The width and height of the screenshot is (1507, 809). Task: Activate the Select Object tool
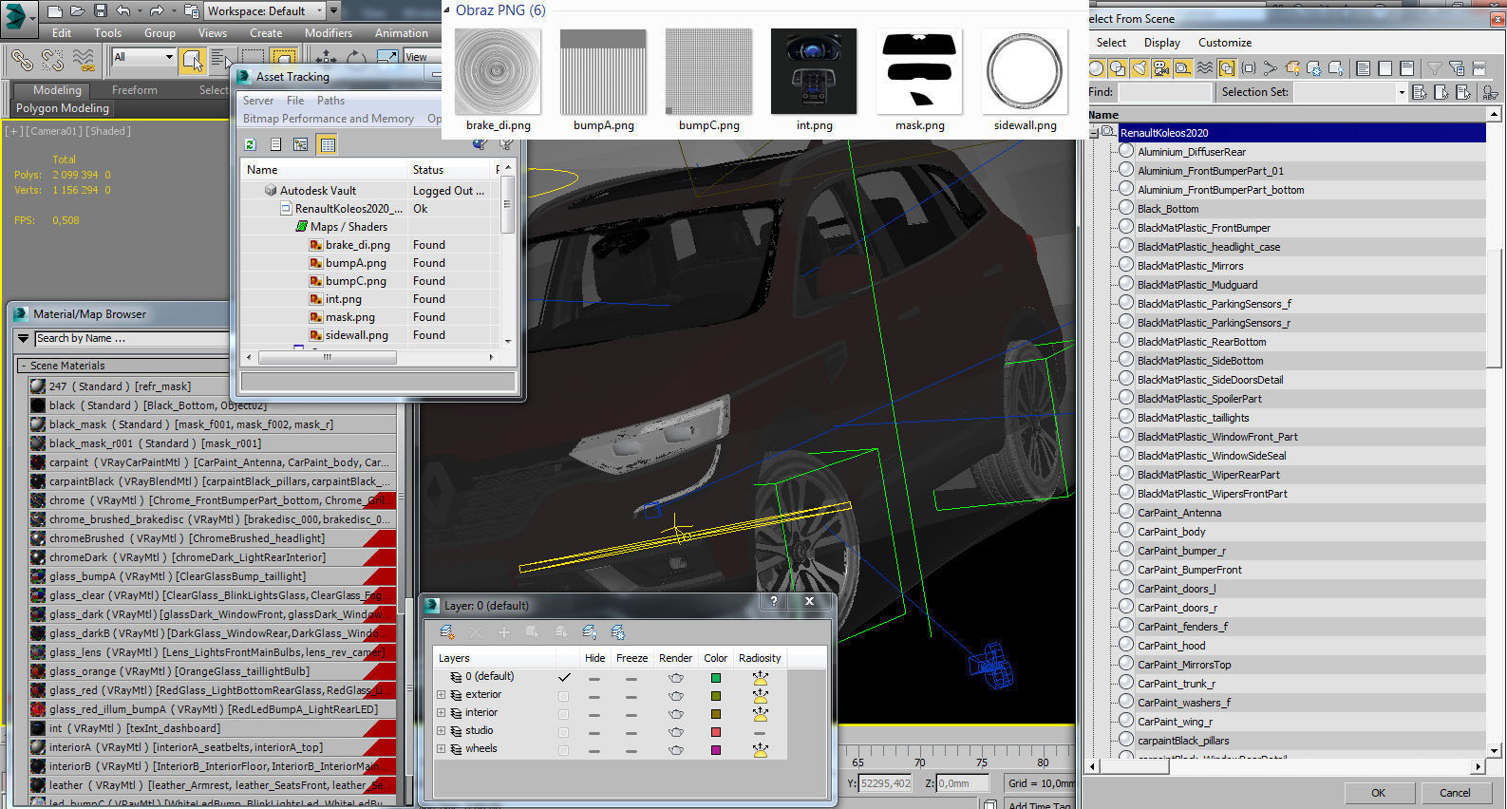(x=193, y=60)
